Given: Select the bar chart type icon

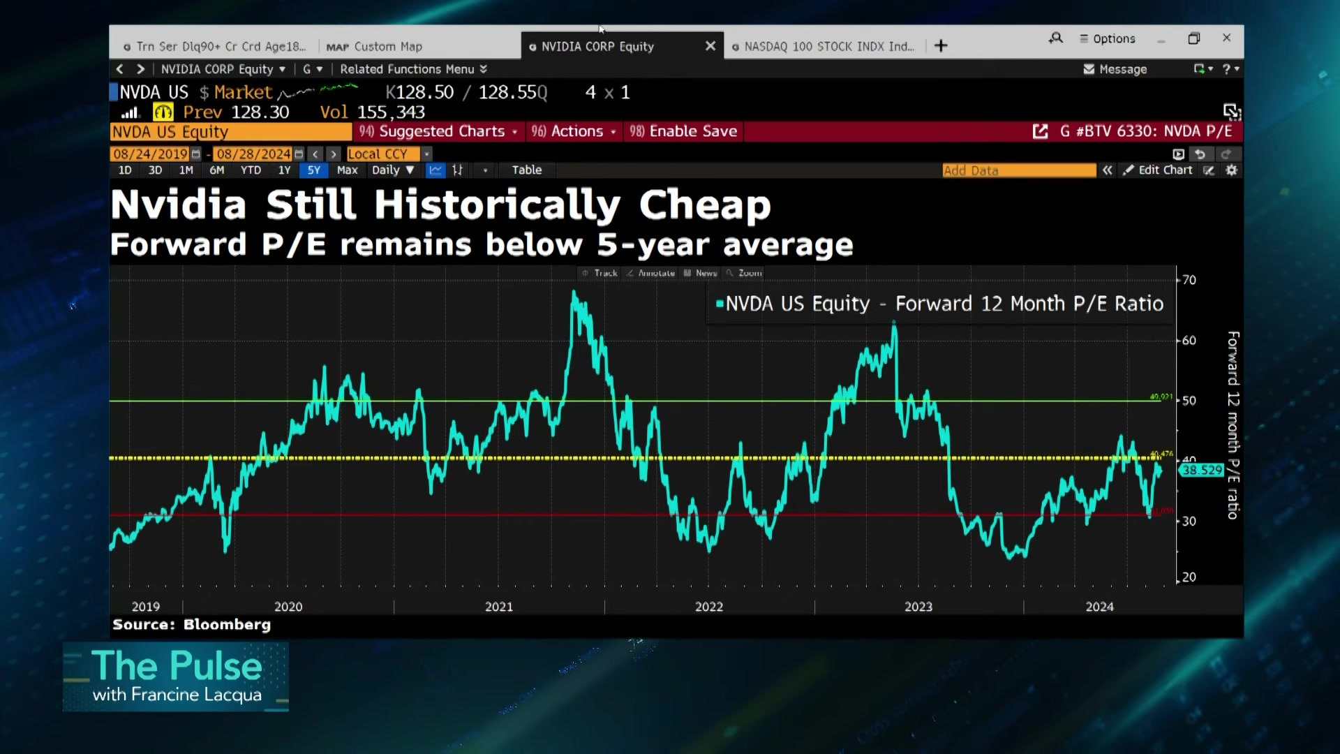Looking at the screenshot, I should (458, 170).
